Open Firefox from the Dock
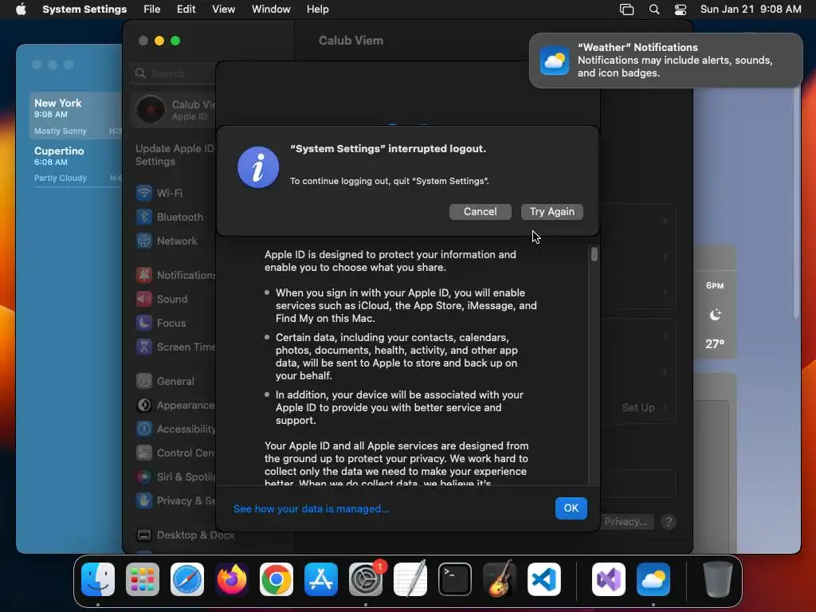 coord(232,579)
